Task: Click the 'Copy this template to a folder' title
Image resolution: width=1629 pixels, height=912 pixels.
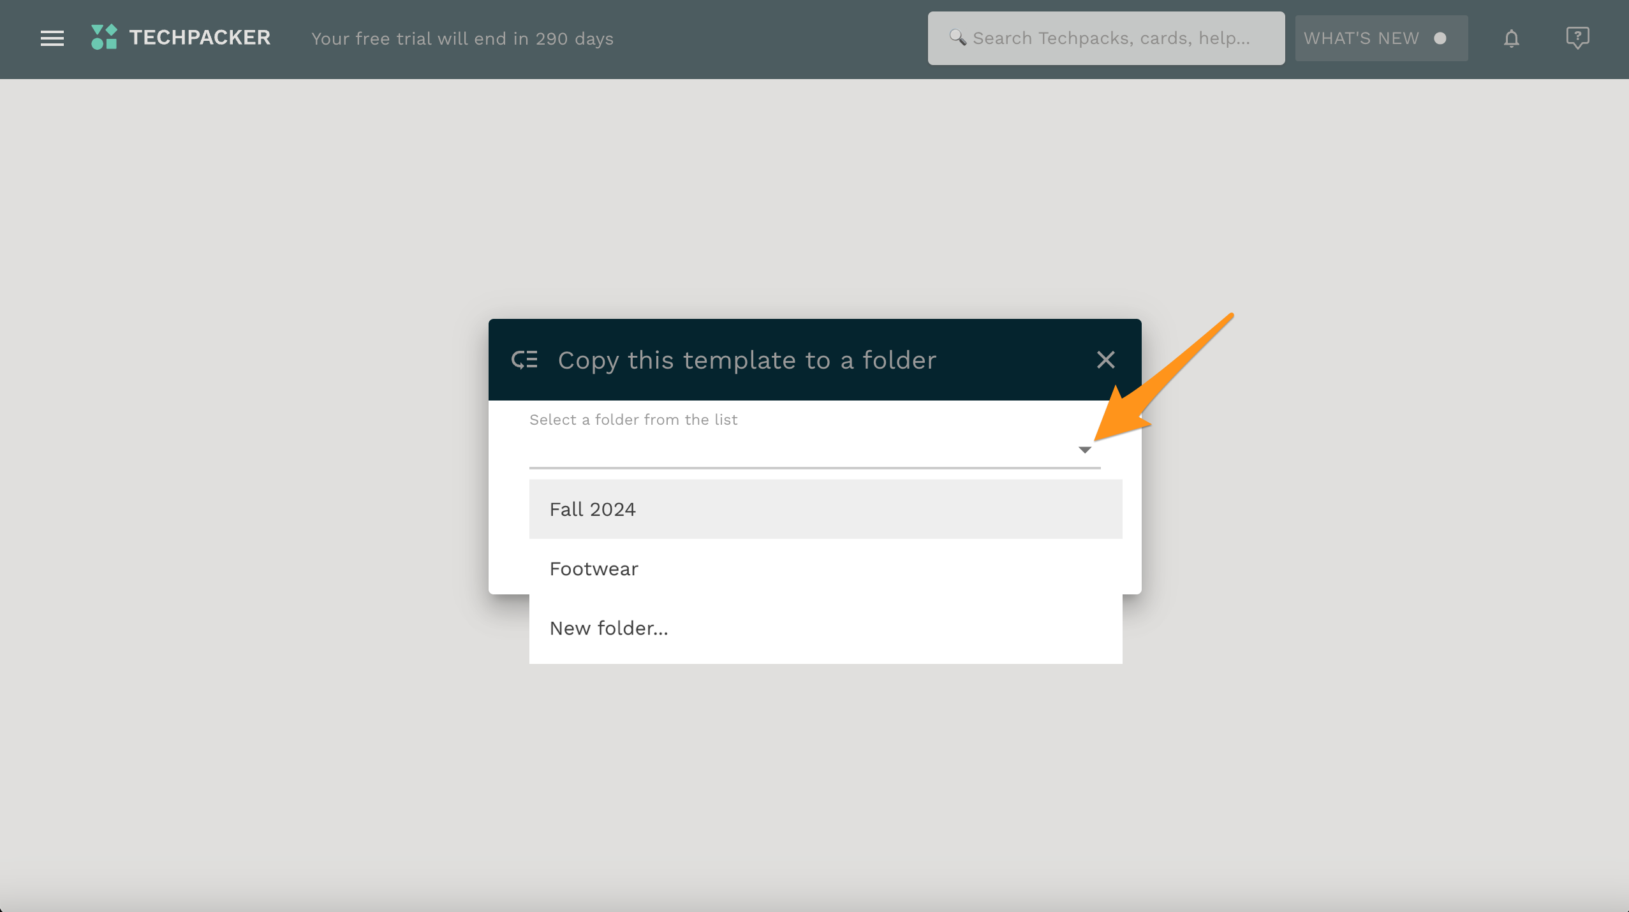Action: coord(747,360)
